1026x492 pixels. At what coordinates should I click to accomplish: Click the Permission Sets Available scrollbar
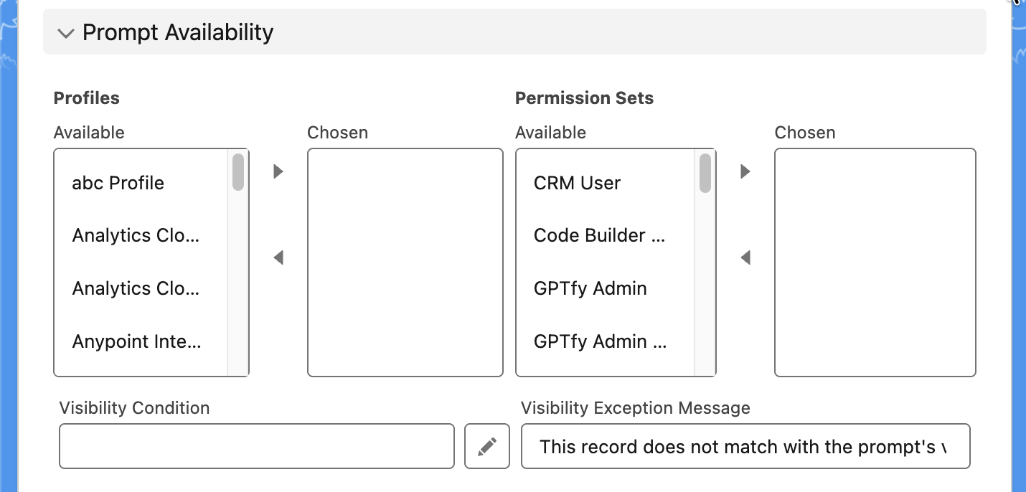pos(705,174)
